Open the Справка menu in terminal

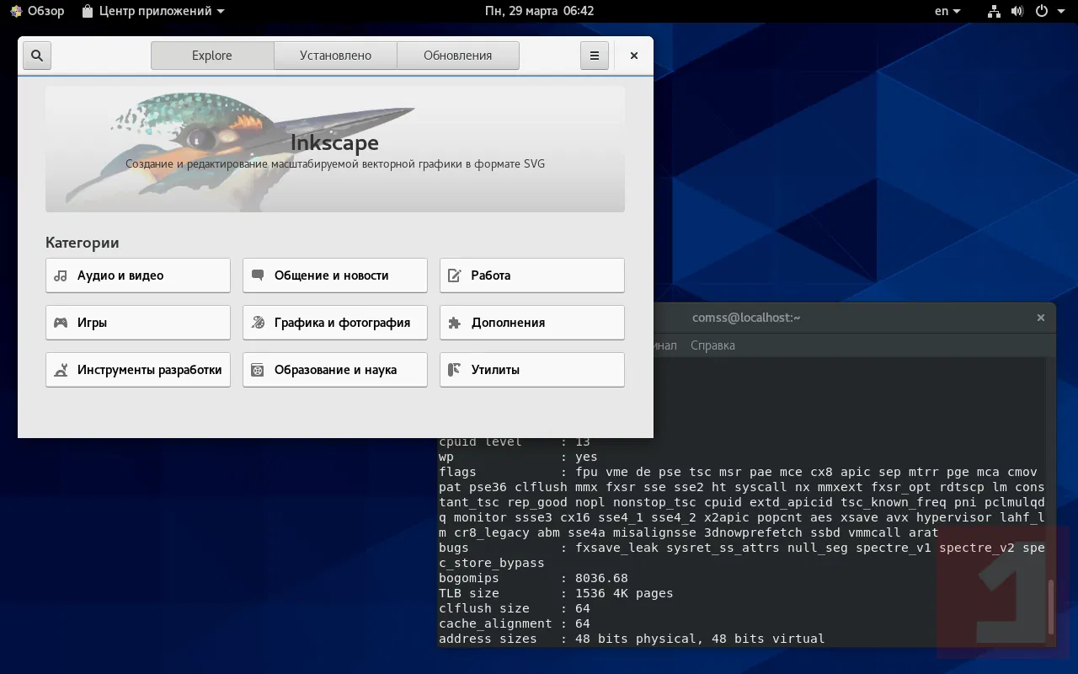tap(712, 345)
